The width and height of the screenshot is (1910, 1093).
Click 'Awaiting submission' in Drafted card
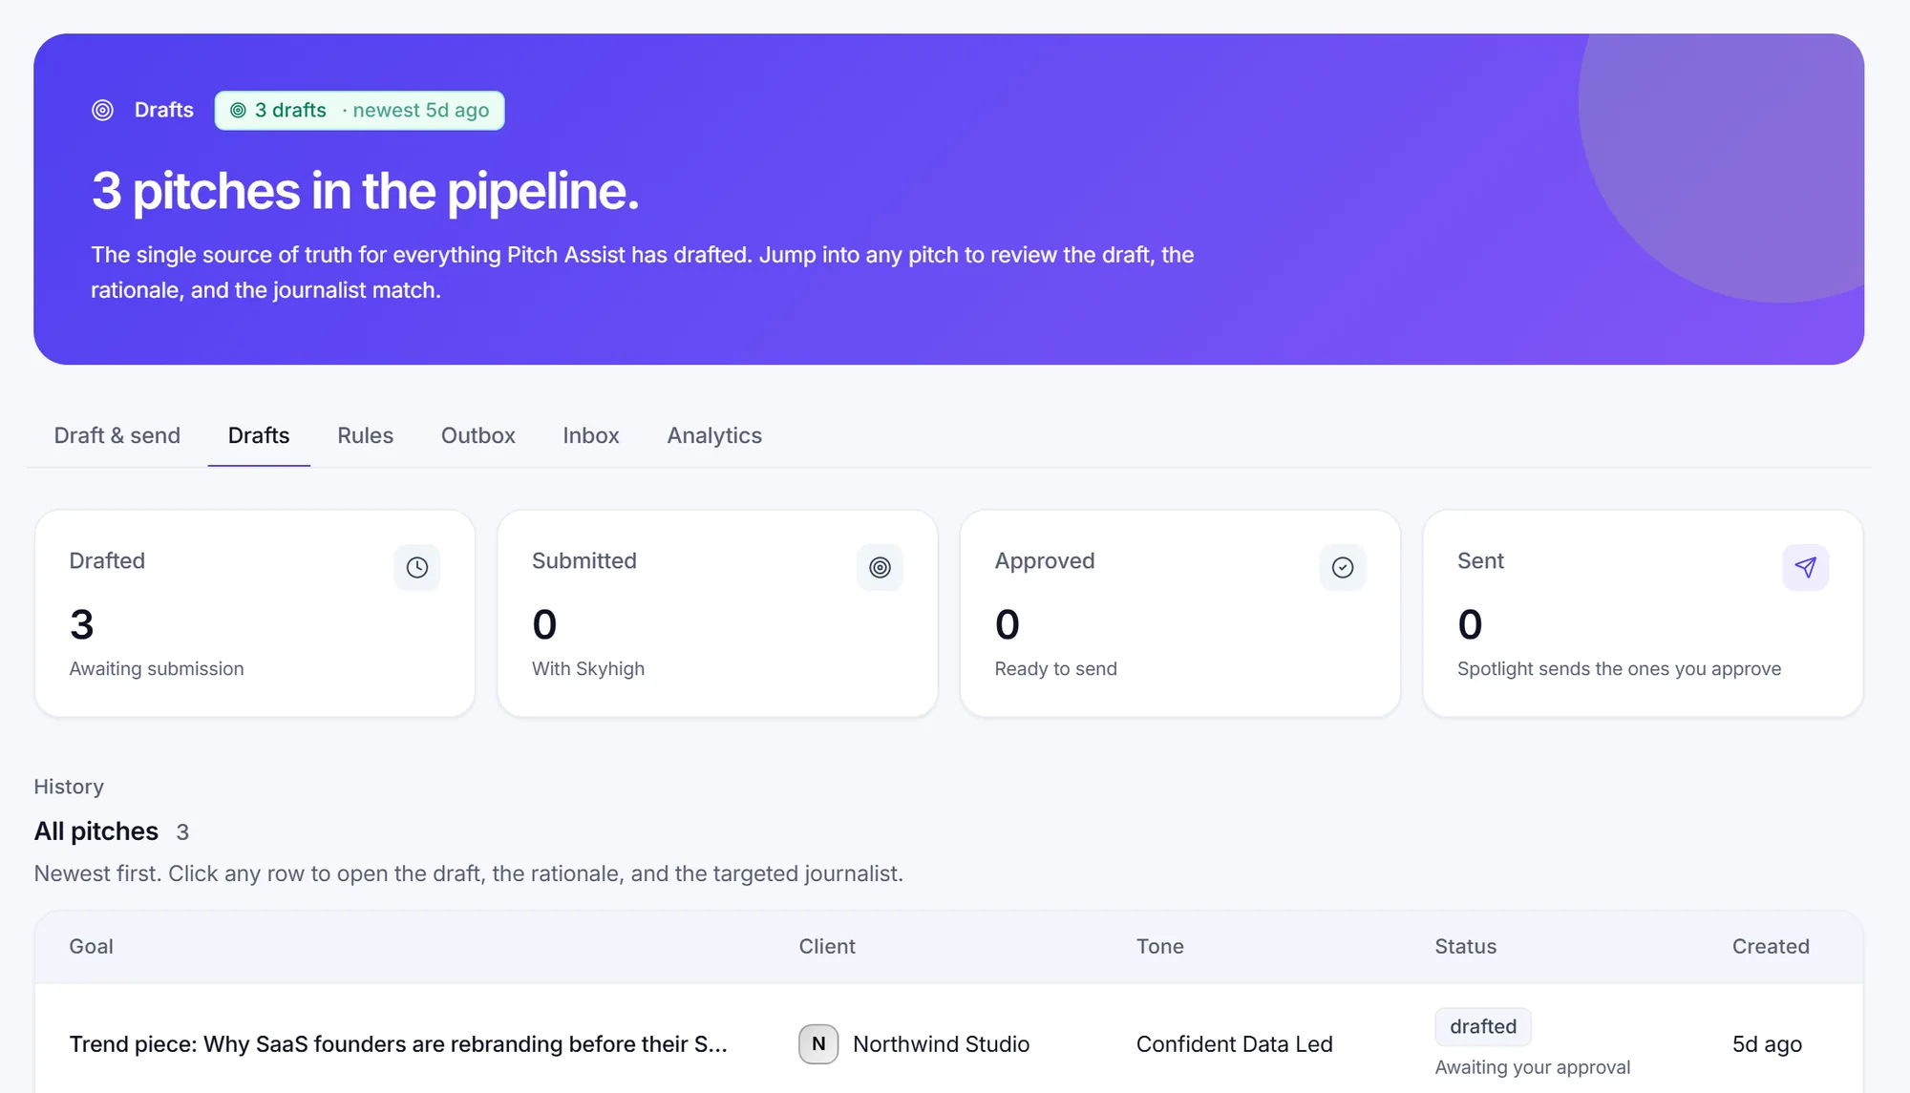coord(157,668)
